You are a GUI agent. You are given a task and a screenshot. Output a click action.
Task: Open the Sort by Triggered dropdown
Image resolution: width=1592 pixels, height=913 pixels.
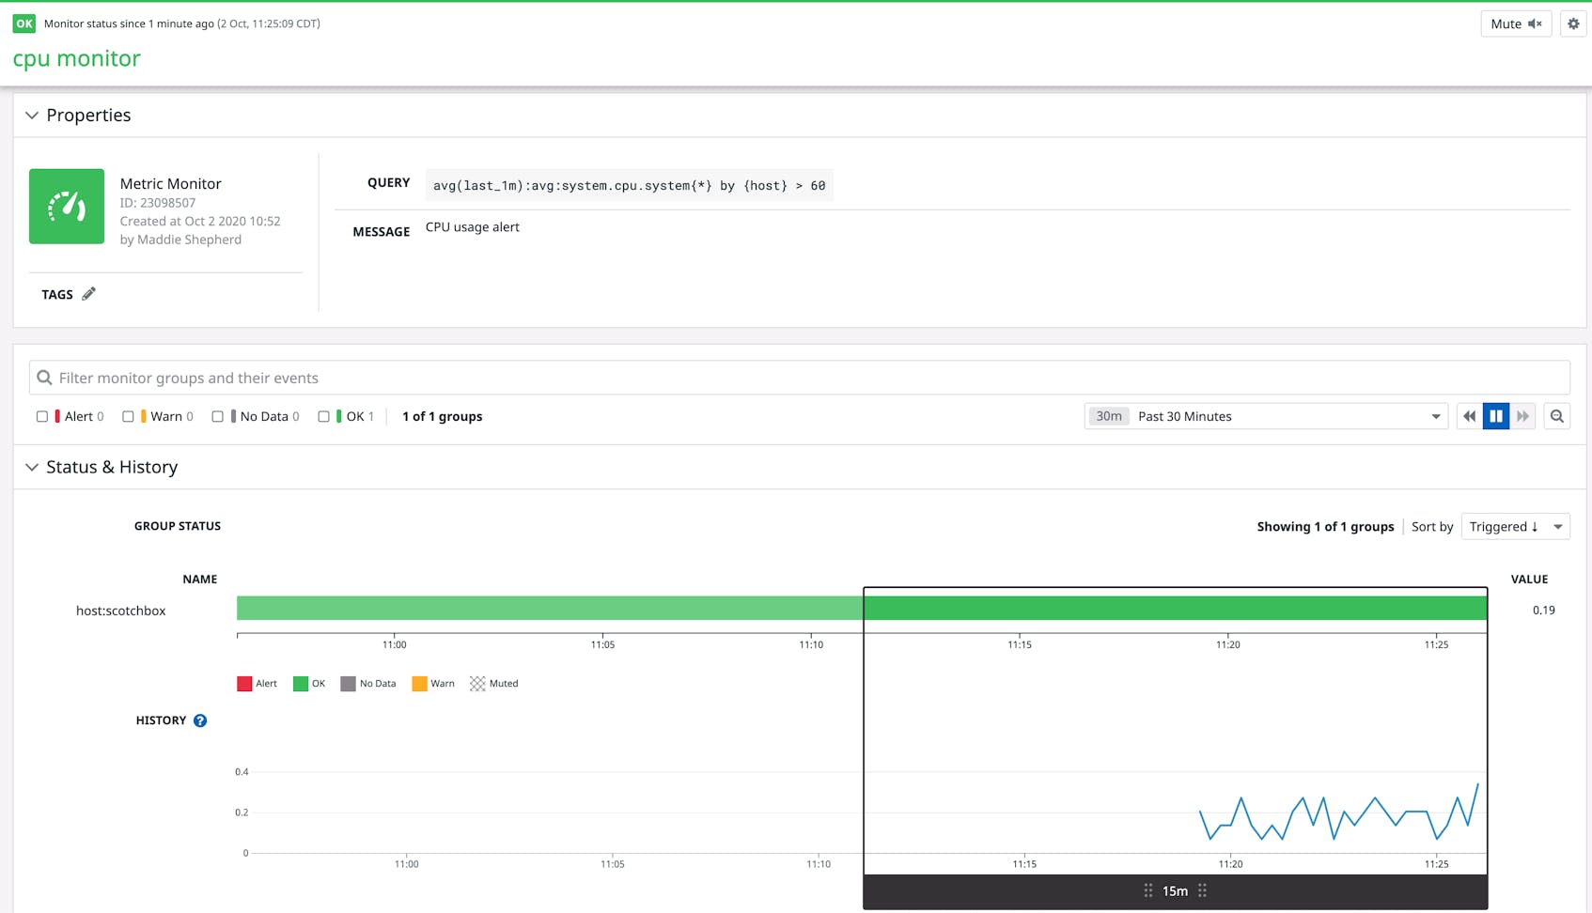1515,526
